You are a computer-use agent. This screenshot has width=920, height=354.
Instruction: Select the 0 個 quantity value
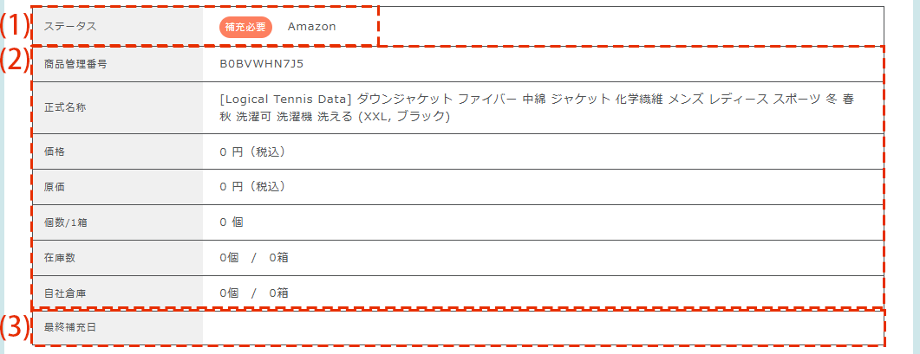tap(232, 222)
